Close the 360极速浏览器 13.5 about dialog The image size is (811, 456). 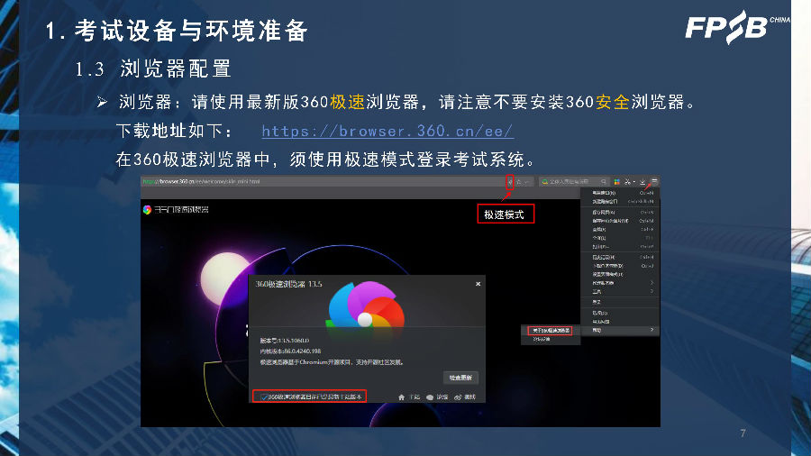[x=478, y=284]
